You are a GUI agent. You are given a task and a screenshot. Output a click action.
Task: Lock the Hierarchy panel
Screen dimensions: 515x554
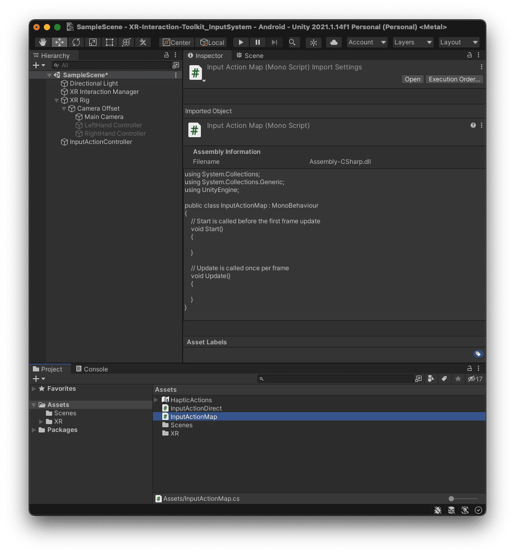[166, 55]
